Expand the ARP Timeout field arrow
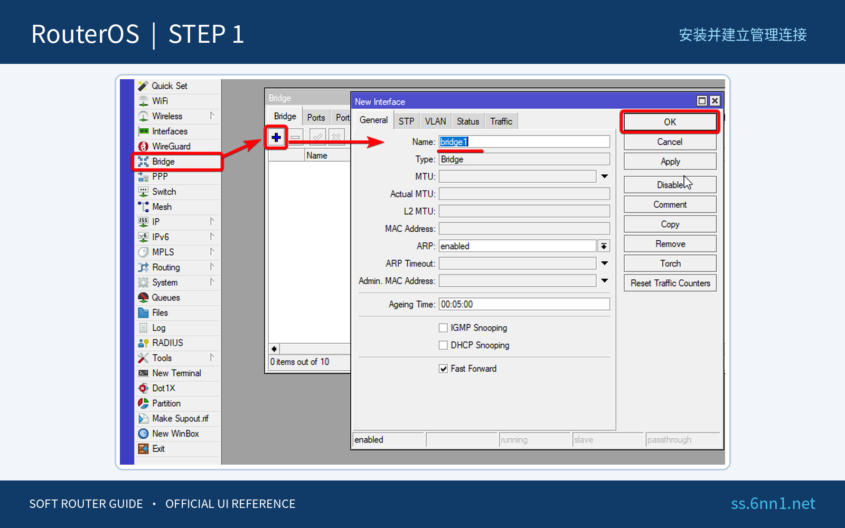 coord(605,263)
